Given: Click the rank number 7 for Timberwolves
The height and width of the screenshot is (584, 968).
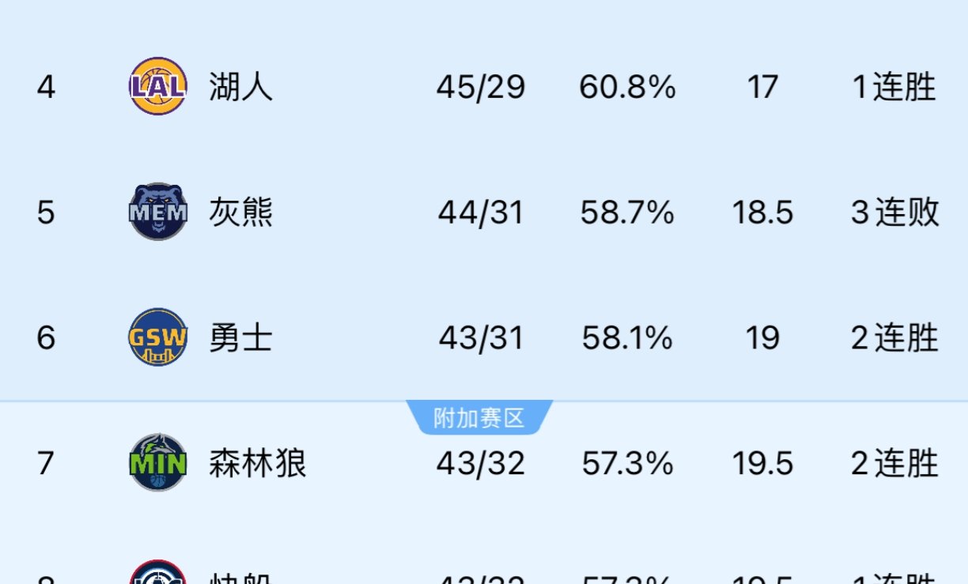Looking at the screenshot, I should point(45,464).
